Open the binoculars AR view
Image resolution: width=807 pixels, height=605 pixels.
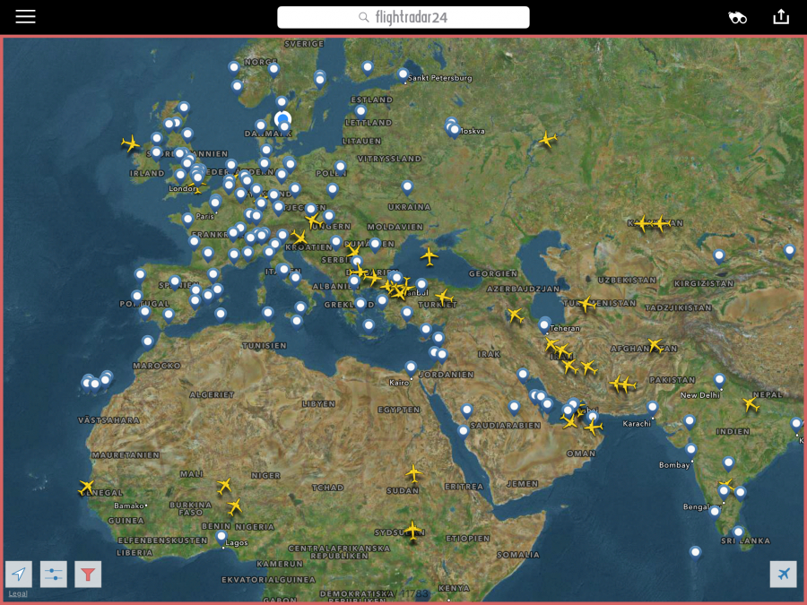coord(737,17)
